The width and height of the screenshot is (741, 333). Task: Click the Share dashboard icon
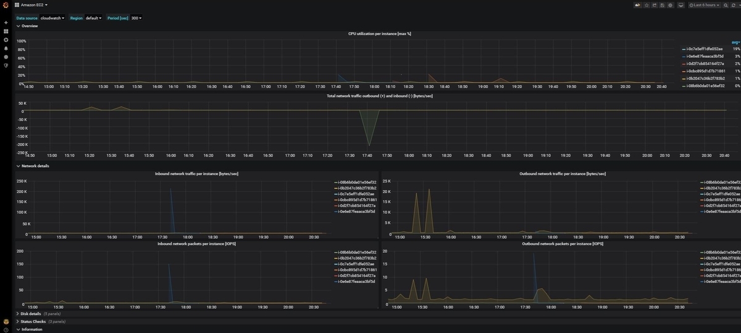point(654,5)
